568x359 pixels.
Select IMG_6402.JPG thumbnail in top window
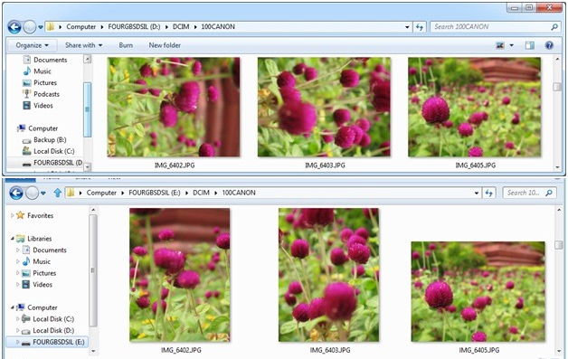[x=174, y=108]
